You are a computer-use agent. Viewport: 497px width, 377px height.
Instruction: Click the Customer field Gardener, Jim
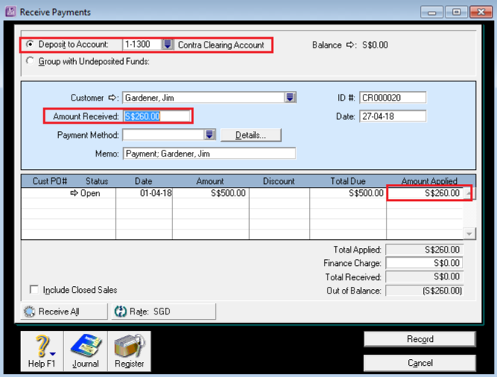click(204, 98)
